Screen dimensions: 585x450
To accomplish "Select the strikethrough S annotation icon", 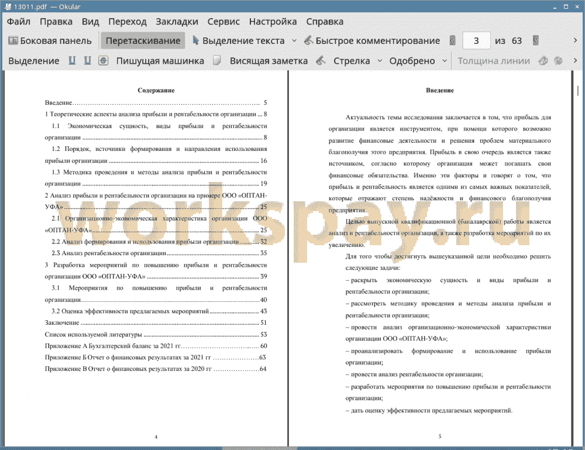I will tap(104, 60).
